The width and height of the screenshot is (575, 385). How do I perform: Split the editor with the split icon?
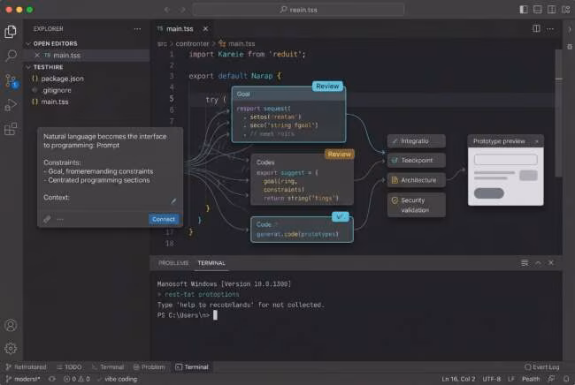[536, 28]
